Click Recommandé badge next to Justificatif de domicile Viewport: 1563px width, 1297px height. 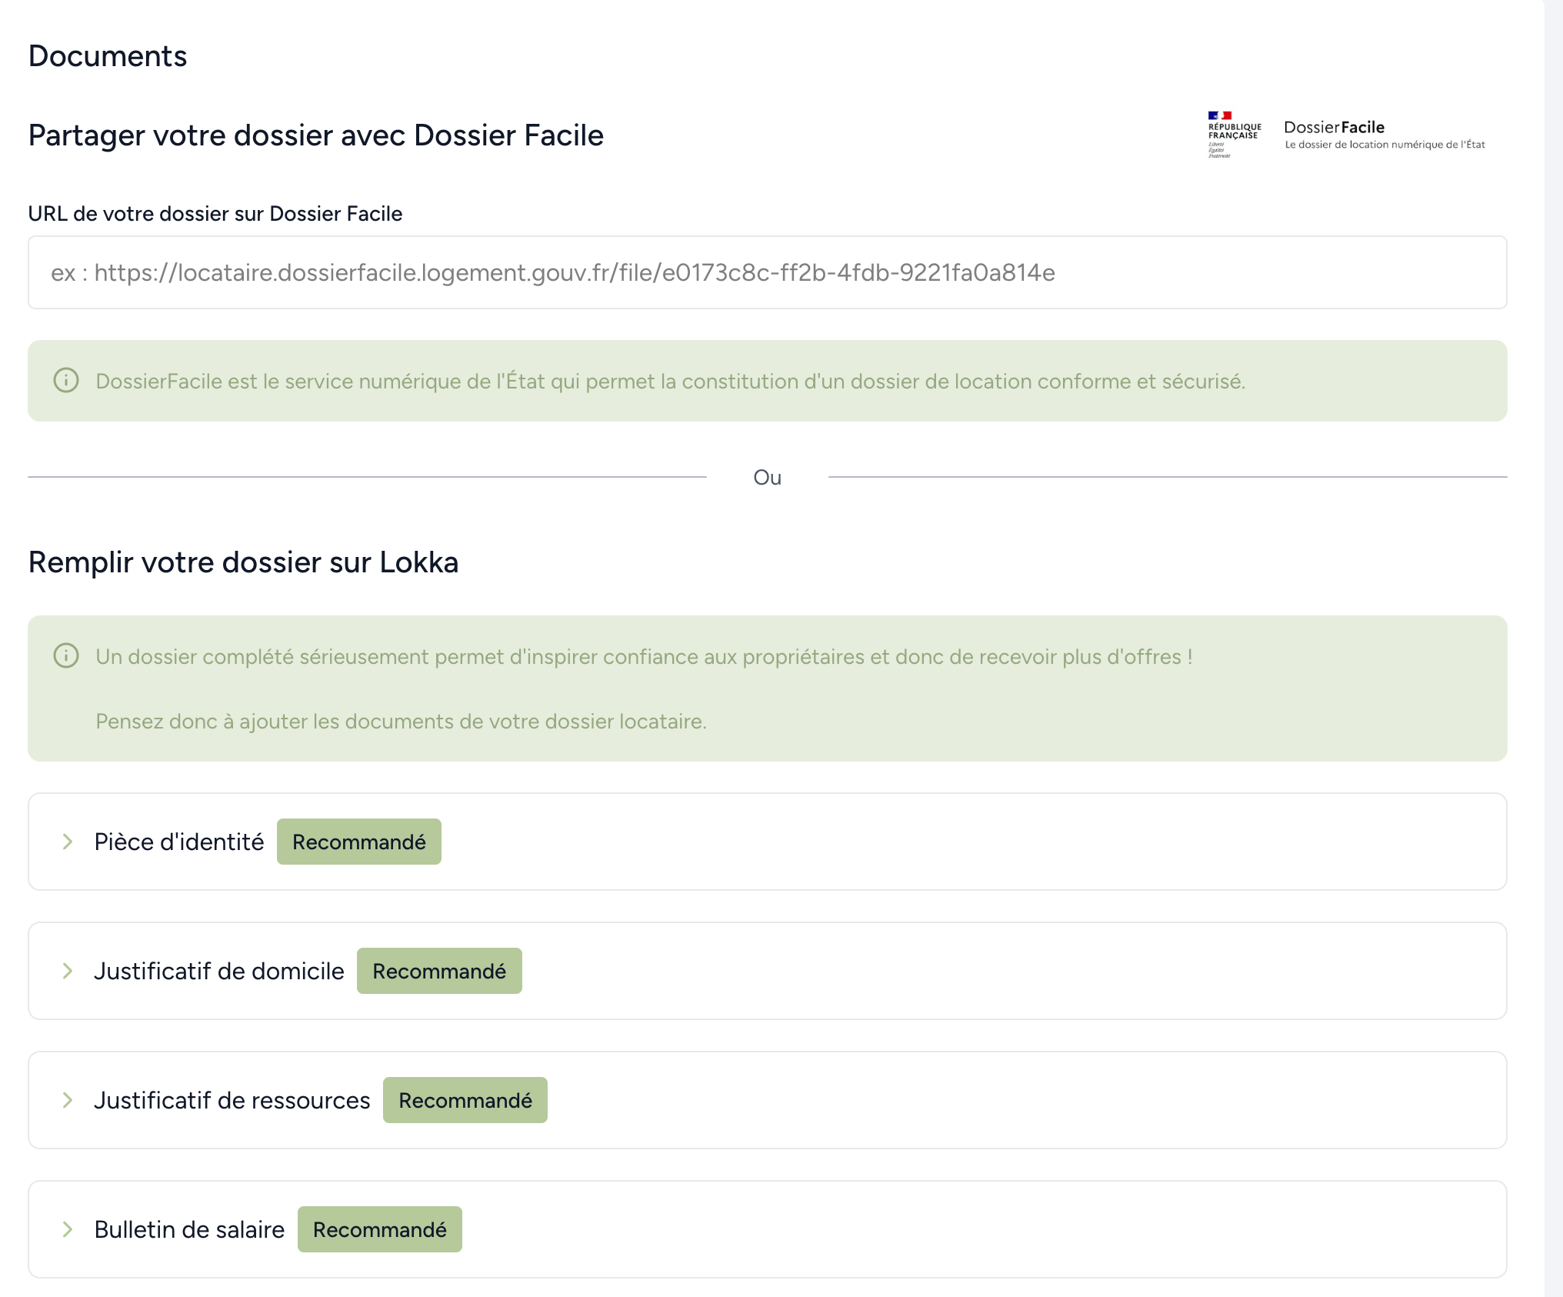click(439, 971)
